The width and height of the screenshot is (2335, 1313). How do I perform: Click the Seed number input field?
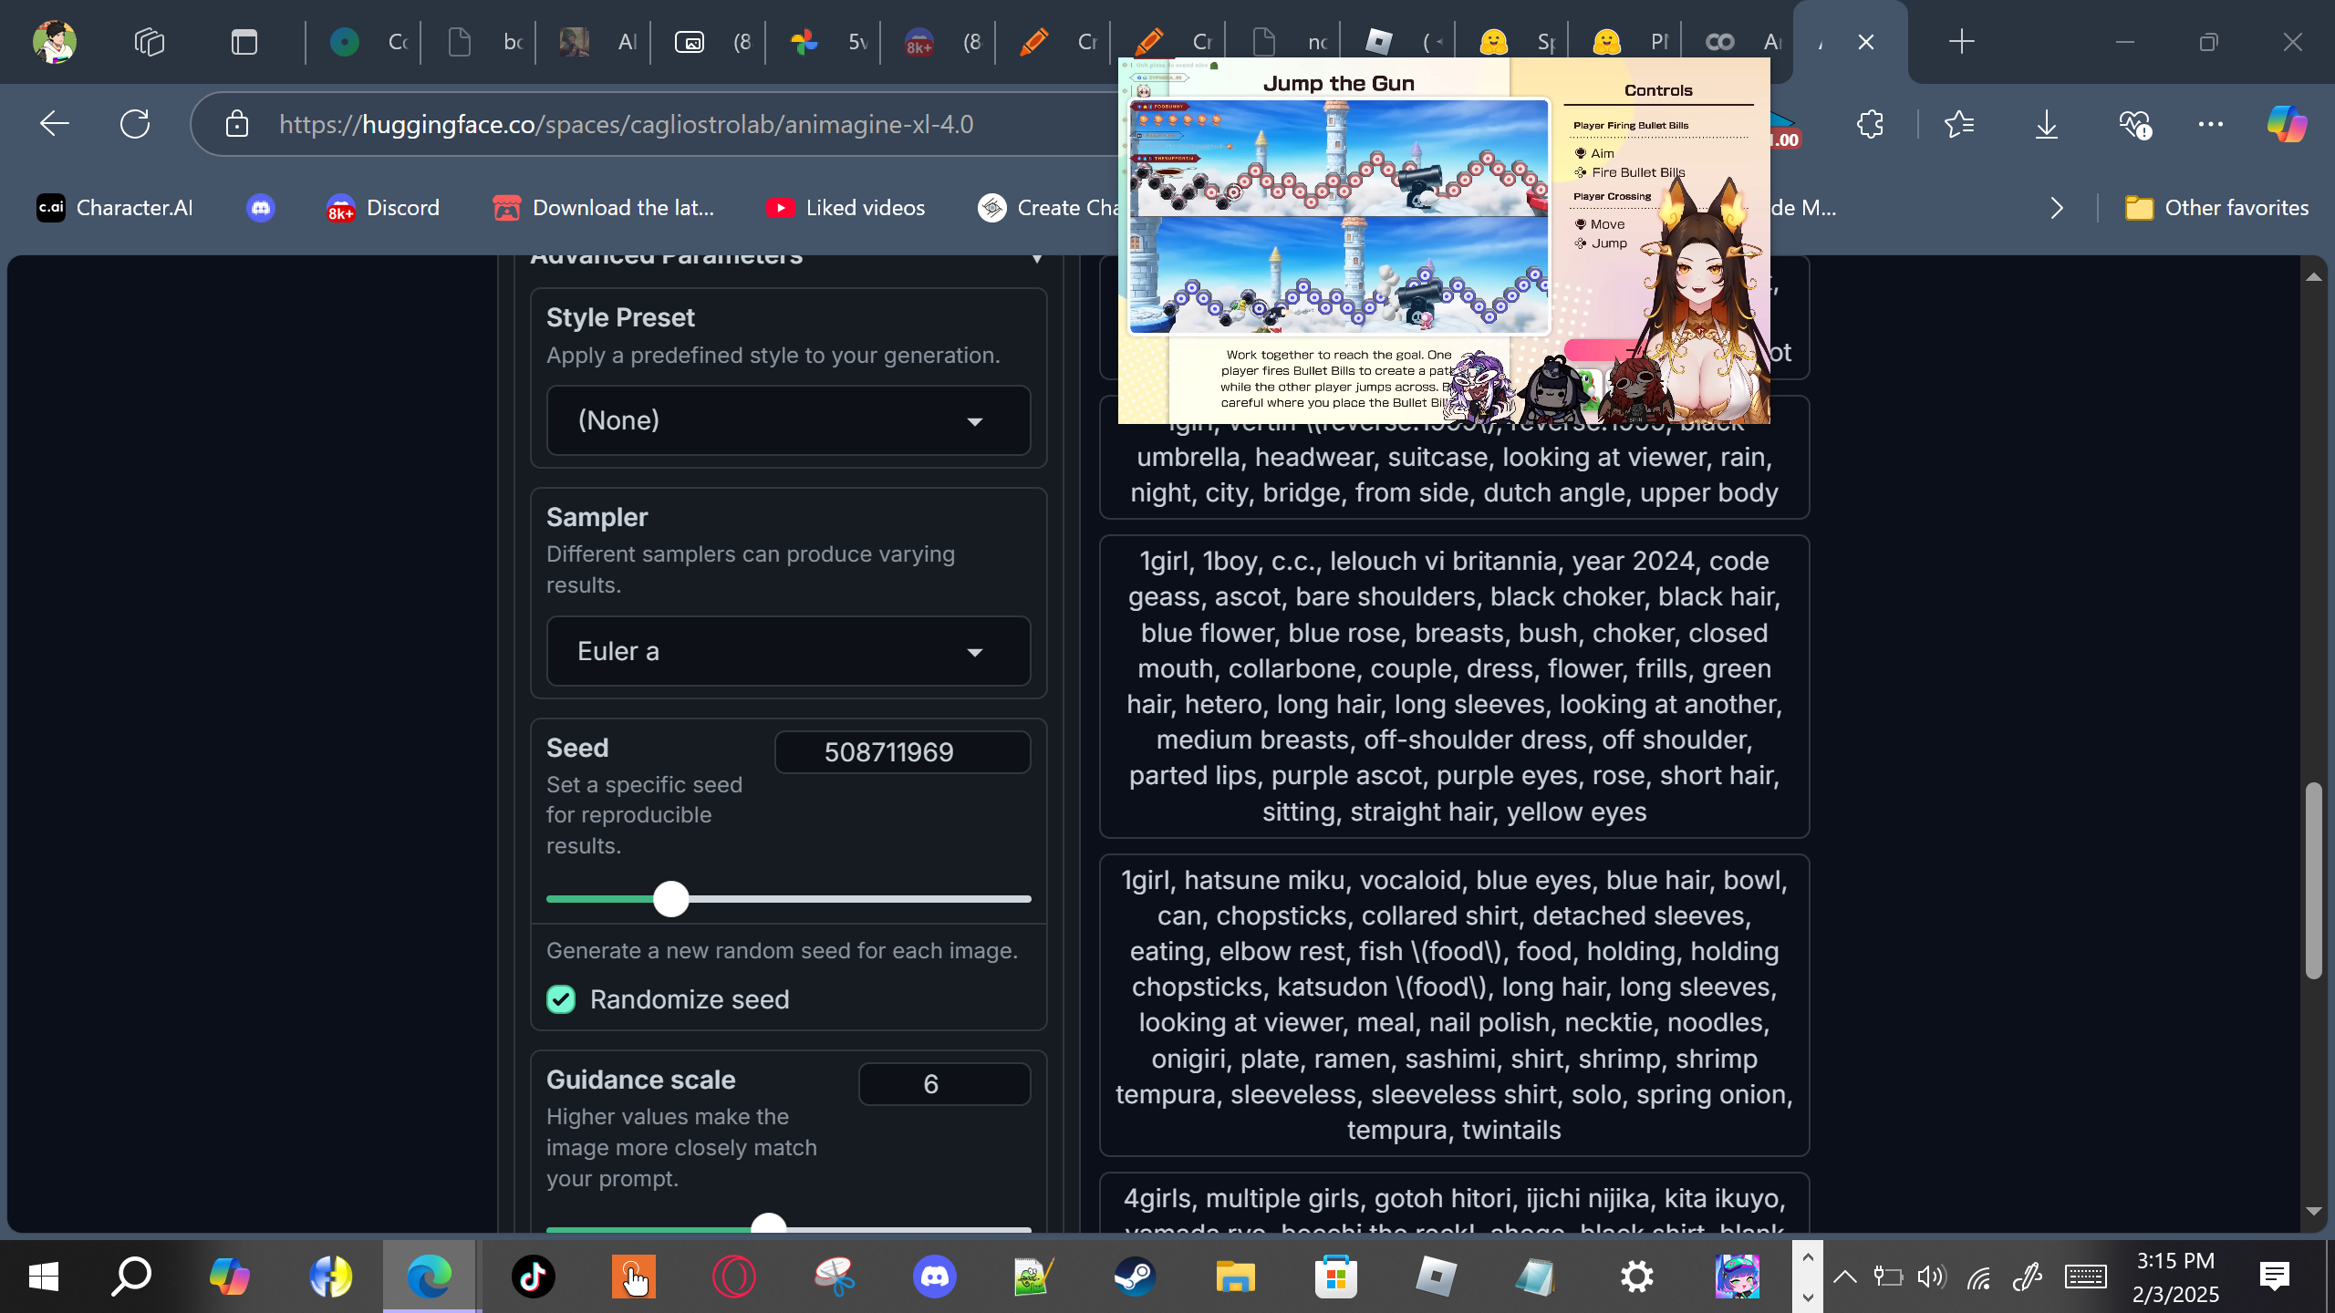coord(902,752)
